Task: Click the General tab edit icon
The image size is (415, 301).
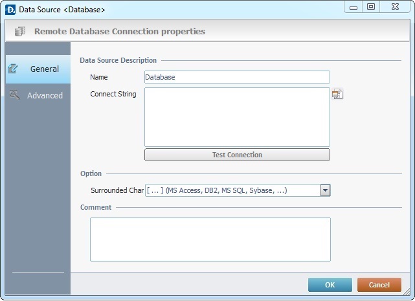Action: [13, 69]
